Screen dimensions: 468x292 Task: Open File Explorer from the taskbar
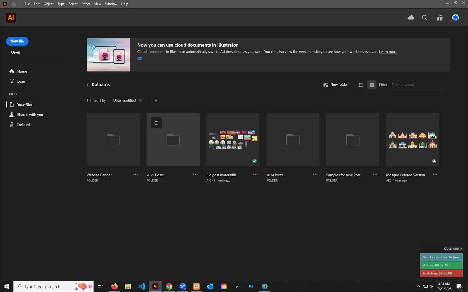[x=128, y=286]
